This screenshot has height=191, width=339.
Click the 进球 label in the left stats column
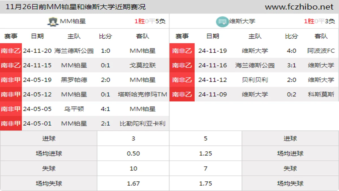pos(49,138)
